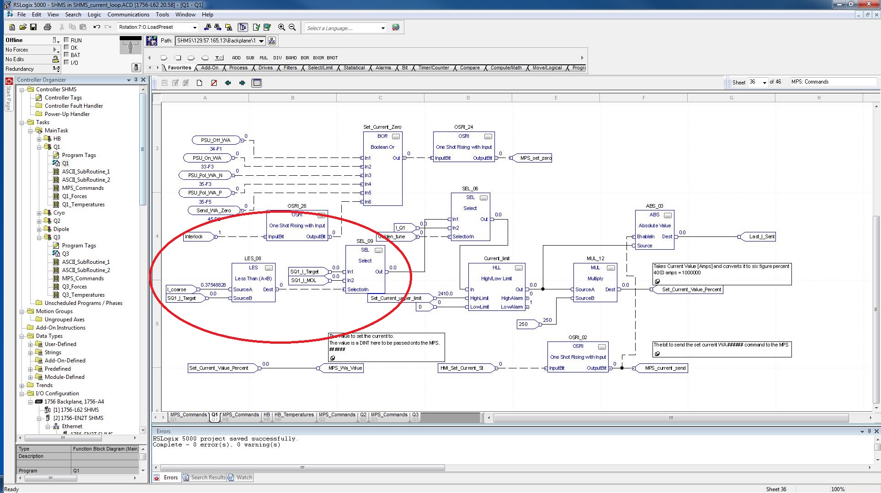Pin the Controller Organizer panel
Viewport: 881px width, 493px height.
pos(136,80)
